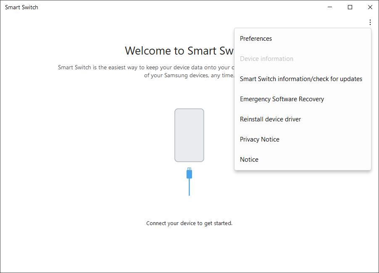Image resolution: width=379 pixels, height=273 pixels.
Task: Minimize the Smart Switch window
Action: pos(330,7)
